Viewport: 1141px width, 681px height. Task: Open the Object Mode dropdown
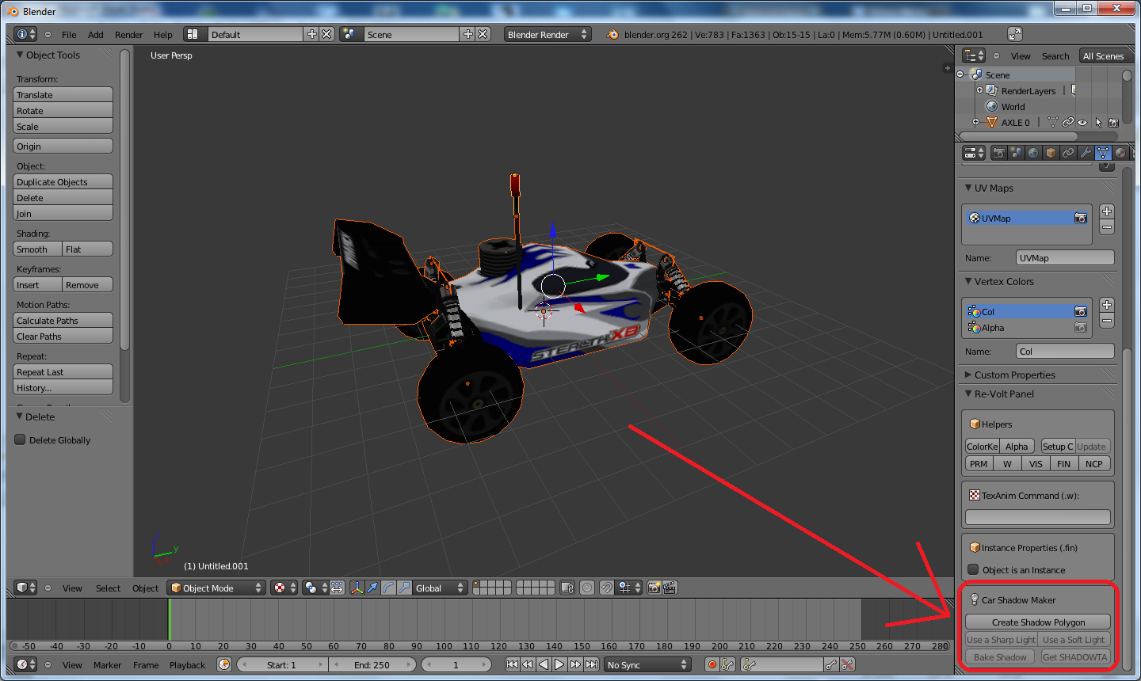(x=216, y=588)
